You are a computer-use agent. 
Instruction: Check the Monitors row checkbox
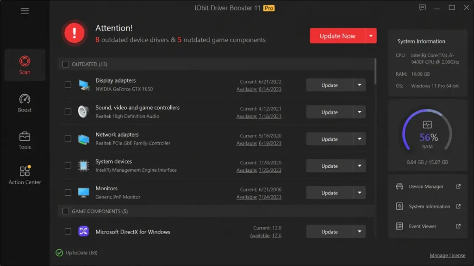click(x=68, y=193)
